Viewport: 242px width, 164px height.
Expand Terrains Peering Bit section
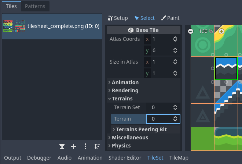(141, 129)
